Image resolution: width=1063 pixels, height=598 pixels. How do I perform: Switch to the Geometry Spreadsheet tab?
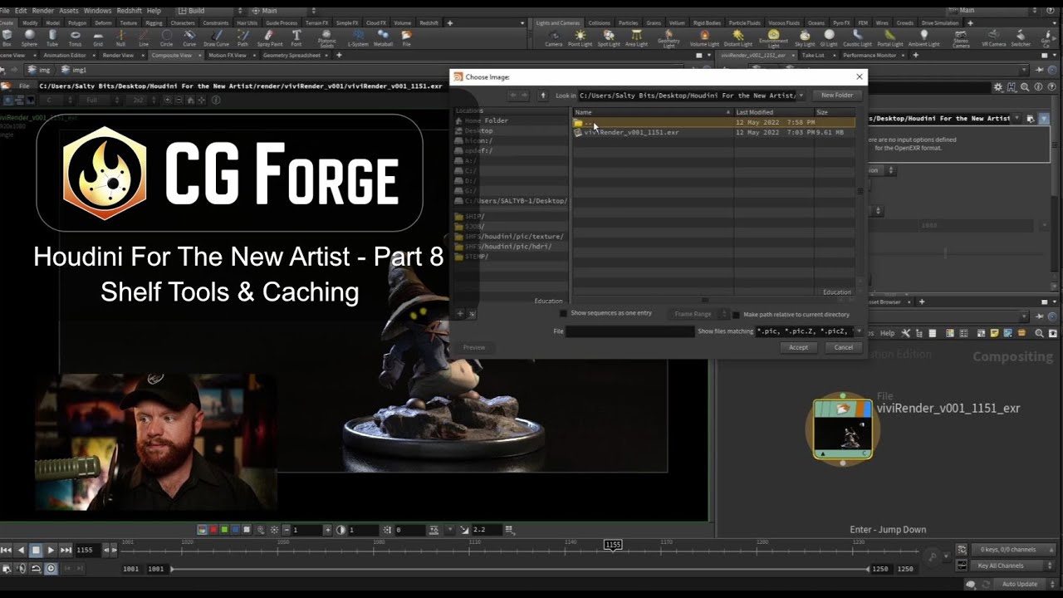(296, 55)
